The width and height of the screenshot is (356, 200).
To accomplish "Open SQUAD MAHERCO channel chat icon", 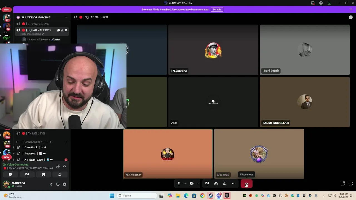I will tap(58, 30).
